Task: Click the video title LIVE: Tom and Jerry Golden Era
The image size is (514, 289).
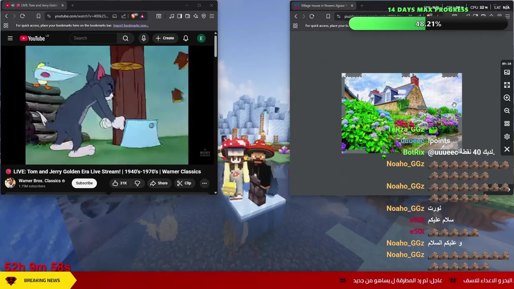Action: tap(107, 171)
